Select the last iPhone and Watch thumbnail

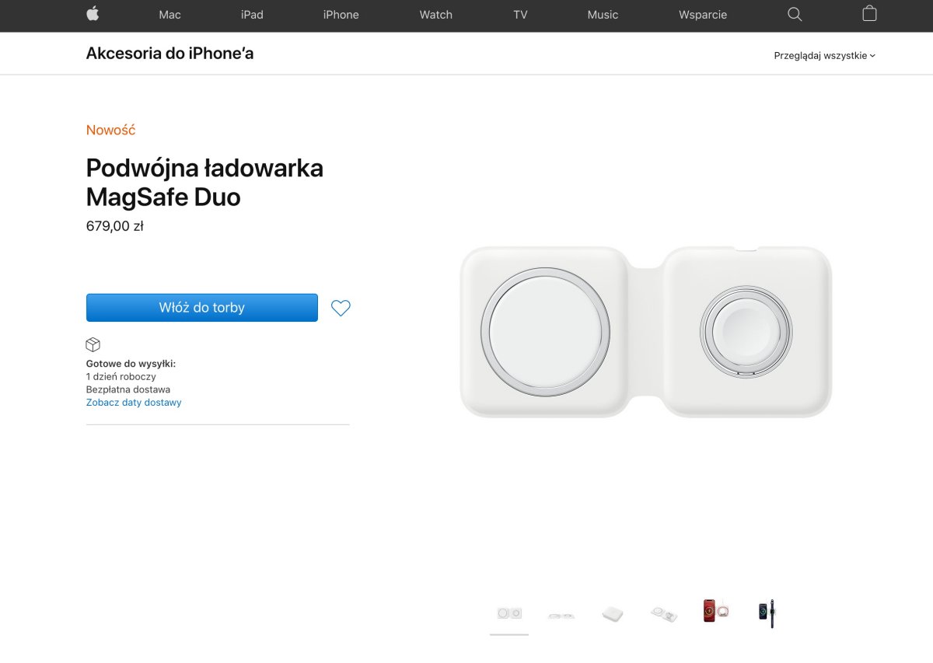767,612
